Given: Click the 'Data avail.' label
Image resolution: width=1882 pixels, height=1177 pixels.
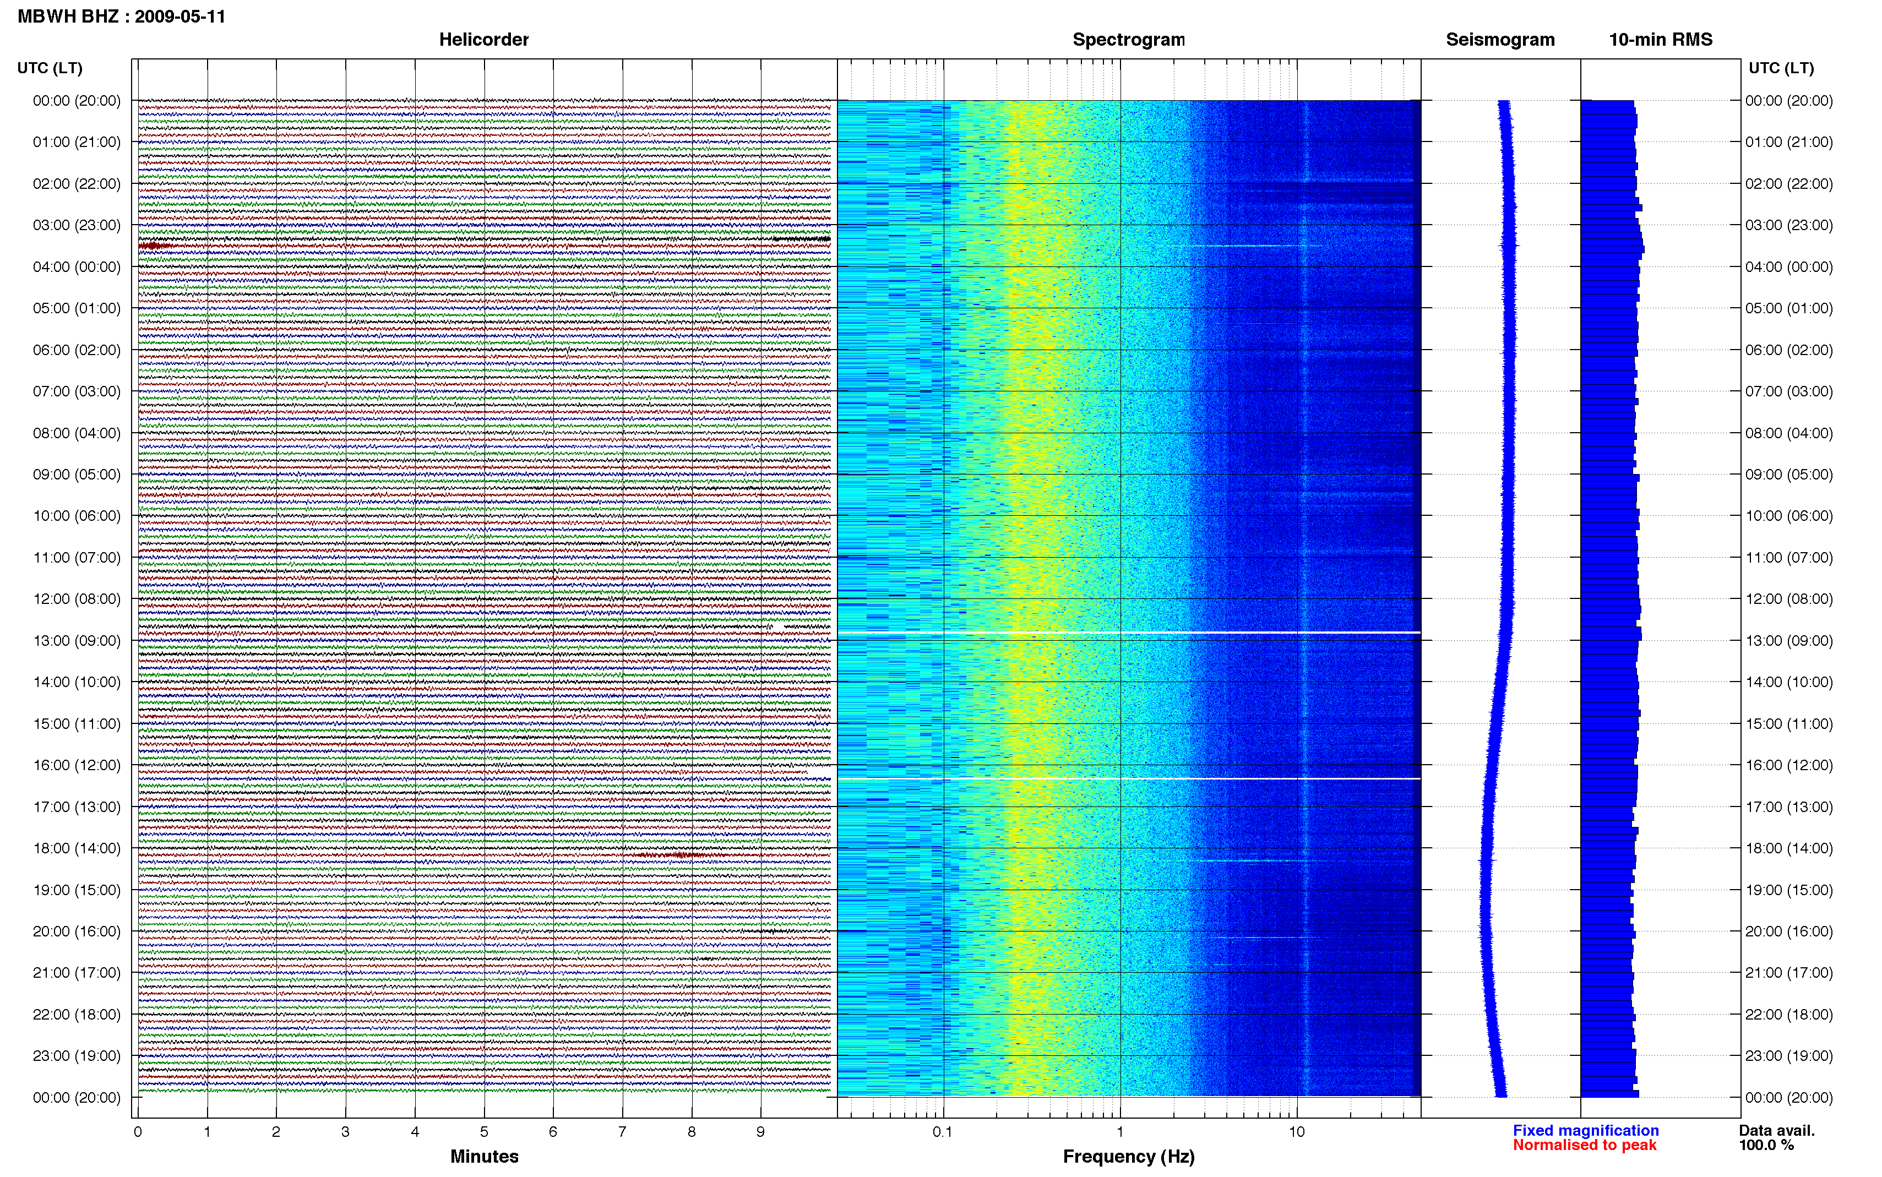Looking at the screenshot, I should (x=1777, y=1130).
